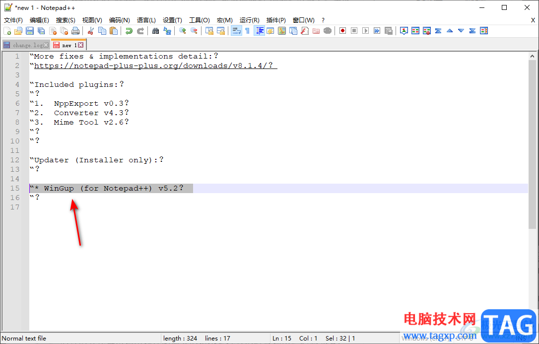This screenshot has height=344, width=539.
Task: Open the user-defined language dialog icon
Action: pos(270,31)
